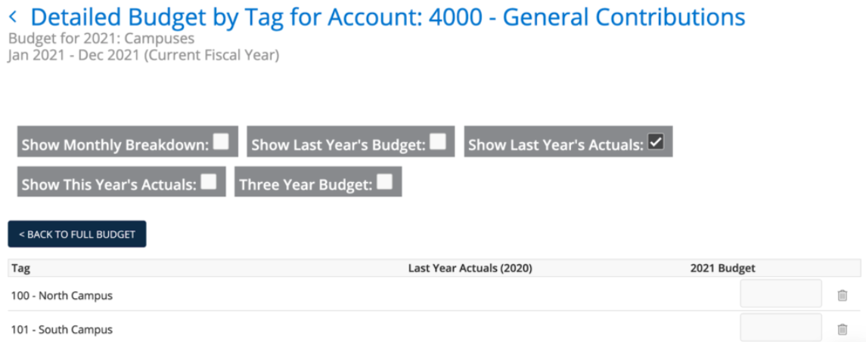Click the back chevron beside page title
Image resolution: width=866 pixels, height=342 pixels.
(x=13, y=18)
